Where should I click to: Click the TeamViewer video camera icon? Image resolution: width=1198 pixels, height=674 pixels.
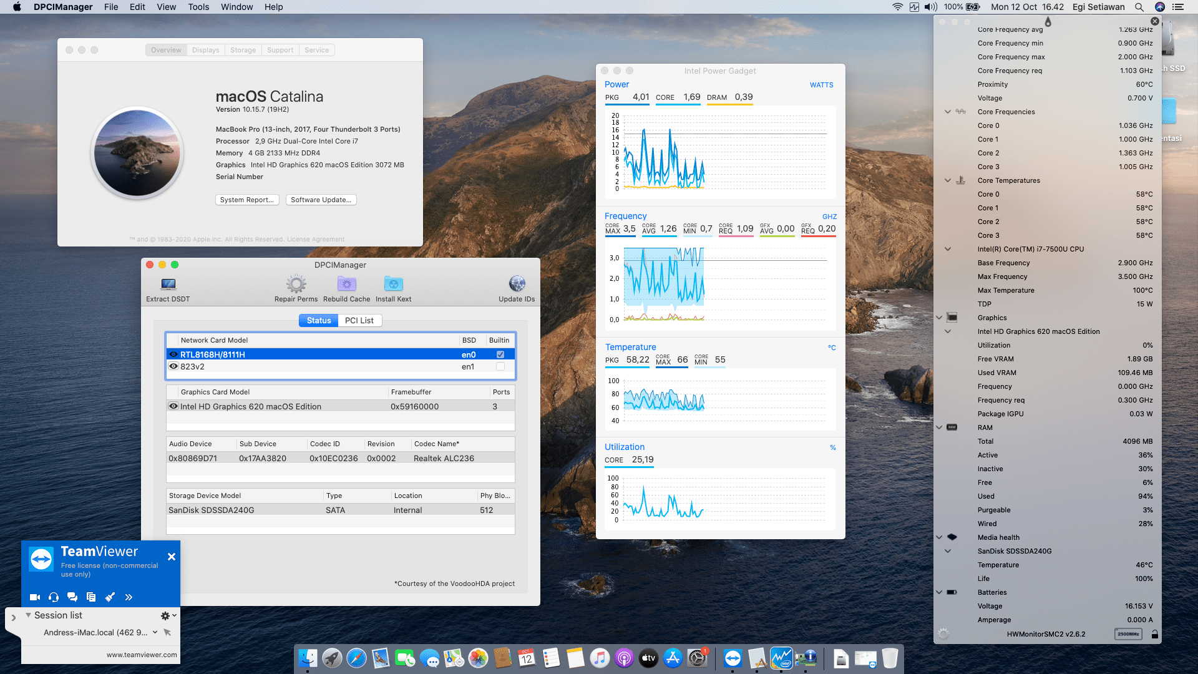click(x=35, y=597)
